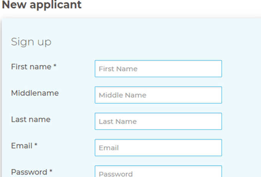Activate the Email input field
Screen dimensions: 261x177
point(158,148)
